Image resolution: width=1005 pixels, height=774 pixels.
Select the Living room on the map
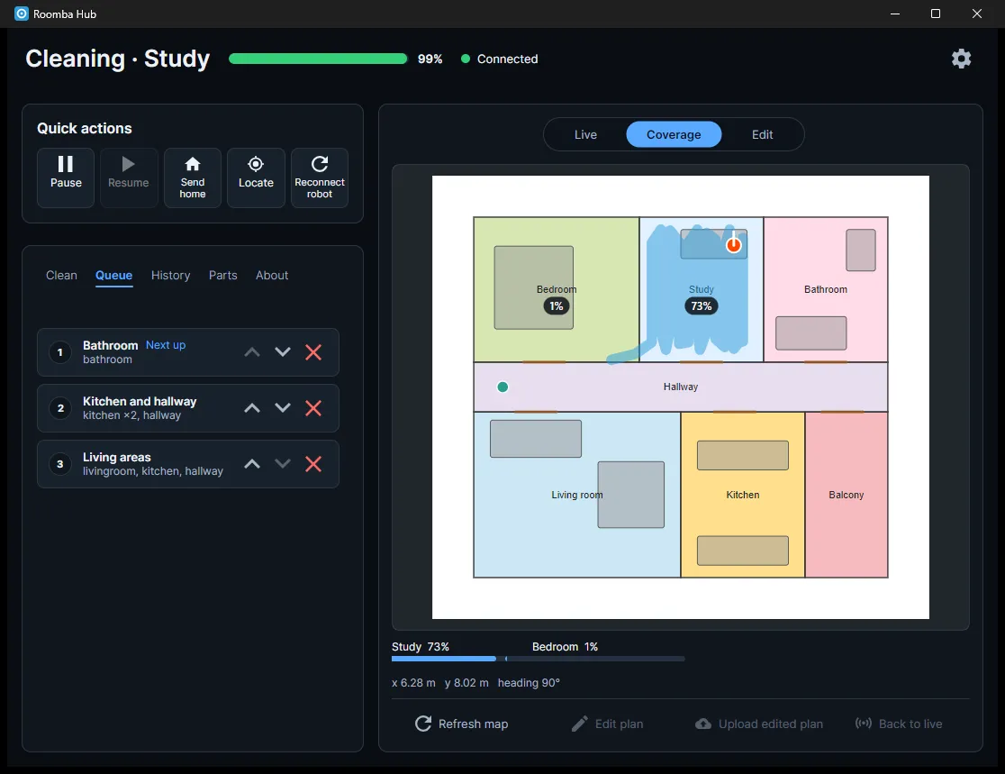point(577,495)
